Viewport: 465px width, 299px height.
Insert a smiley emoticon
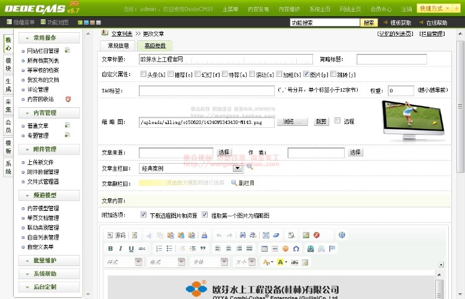click(285, 249)
